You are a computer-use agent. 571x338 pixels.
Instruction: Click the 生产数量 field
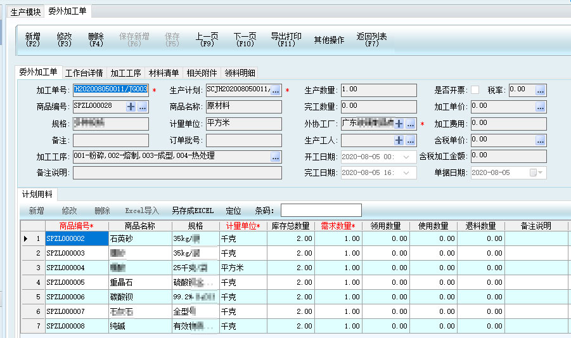pyautogui.click(x=379, y=90)
